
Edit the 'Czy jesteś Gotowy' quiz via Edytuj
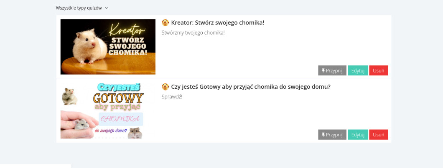[358, 135]
